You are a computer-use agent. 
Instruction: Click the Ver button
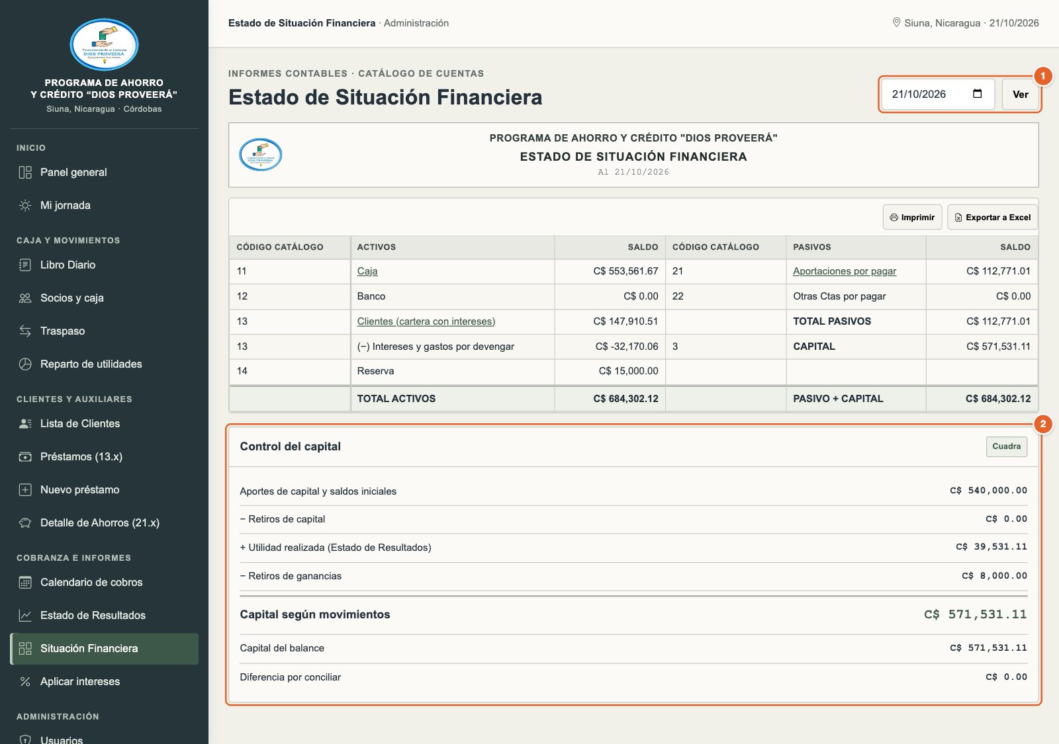[1020, 95]
